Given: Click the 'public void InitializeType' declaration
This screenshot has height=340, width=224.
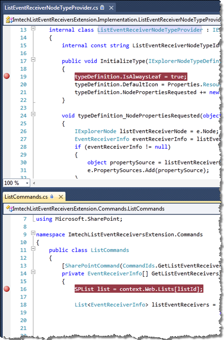Looking at the screenshot, I should click(x=140, y=61).
